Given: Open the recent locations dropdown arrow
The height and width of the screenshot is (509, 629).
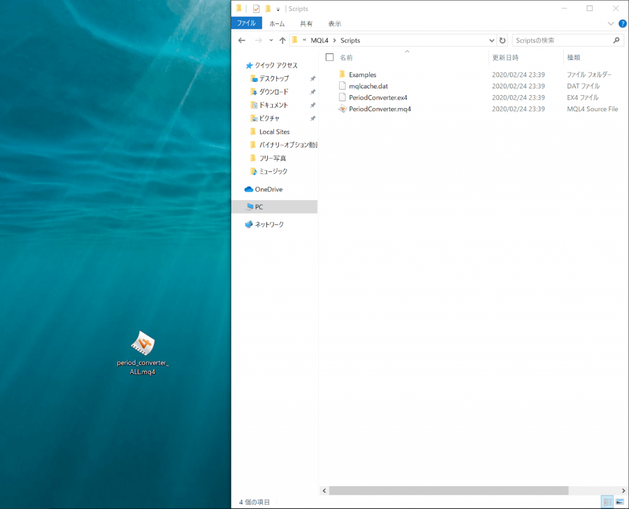Looking at the screenshot, I should tap(271, 41).
